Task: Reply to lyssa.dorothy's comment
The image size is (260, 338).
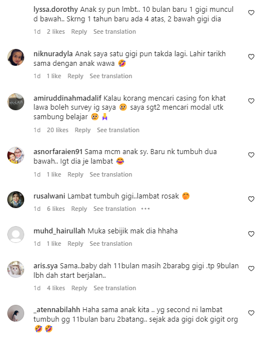Action: pos(79,31)
